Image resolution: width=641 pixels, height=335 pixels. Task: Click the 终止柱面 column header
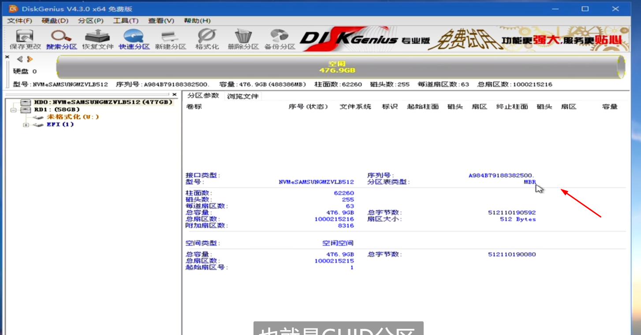512,107
